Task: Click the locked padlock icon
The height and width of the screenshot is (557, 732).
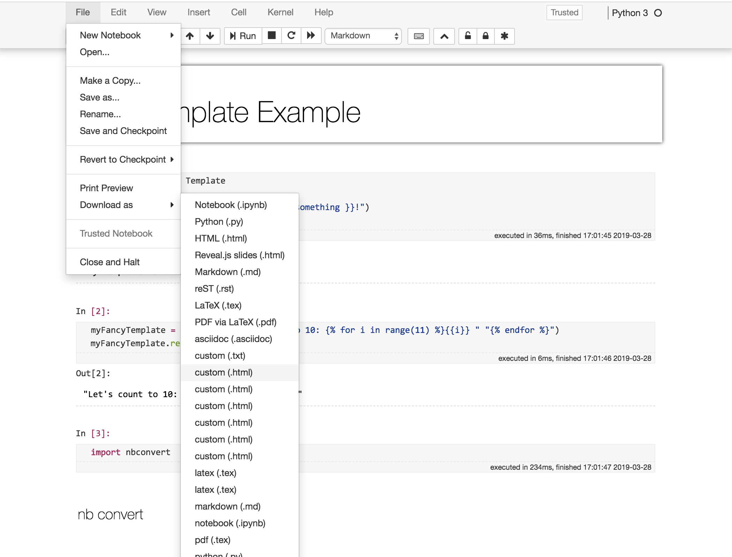Action: [486, 36]
